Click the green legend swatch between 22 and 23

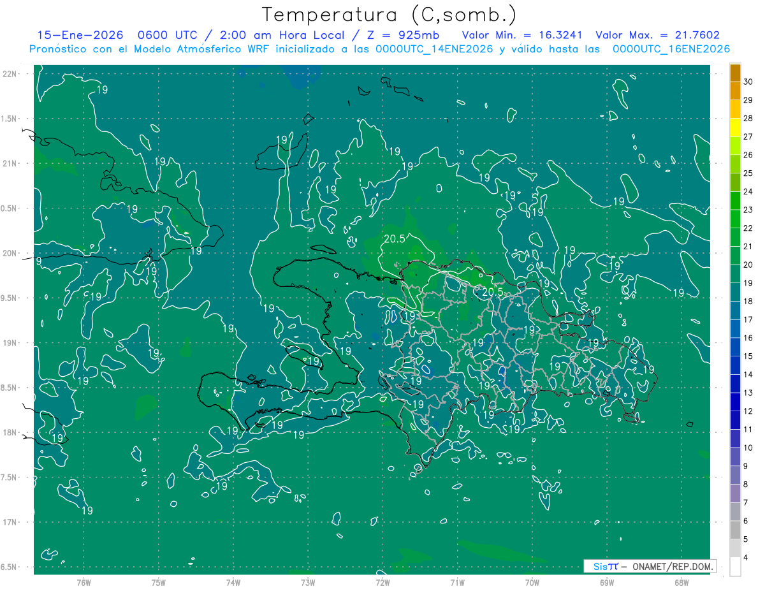point(735,219)
